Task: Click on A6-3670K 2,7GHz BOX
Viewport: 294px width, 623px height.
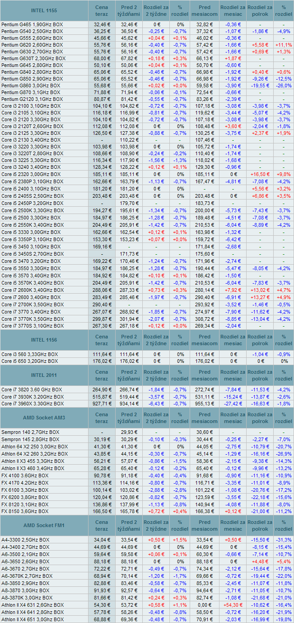Action: pos(27,576)
